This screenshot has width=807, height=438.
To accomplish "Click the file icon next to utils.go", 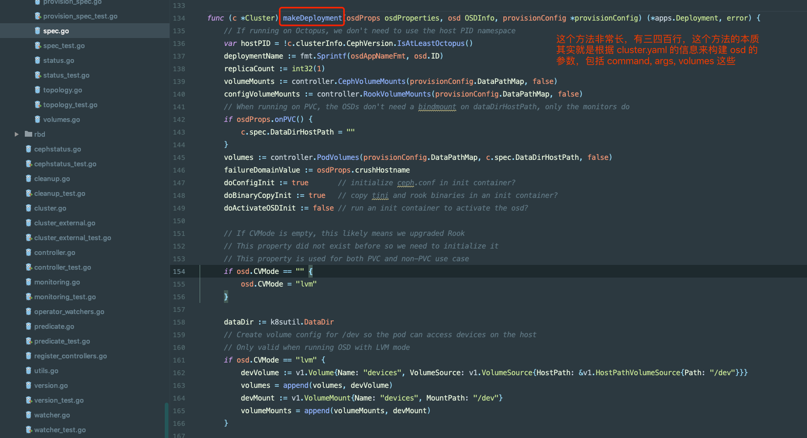I will (x=29, y=371).
